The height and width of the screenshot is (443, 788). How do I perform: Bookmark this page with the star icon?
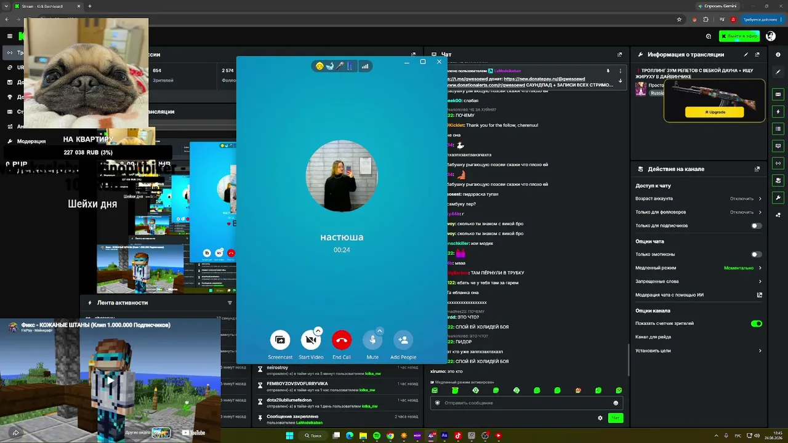click(x=679, y=20)
